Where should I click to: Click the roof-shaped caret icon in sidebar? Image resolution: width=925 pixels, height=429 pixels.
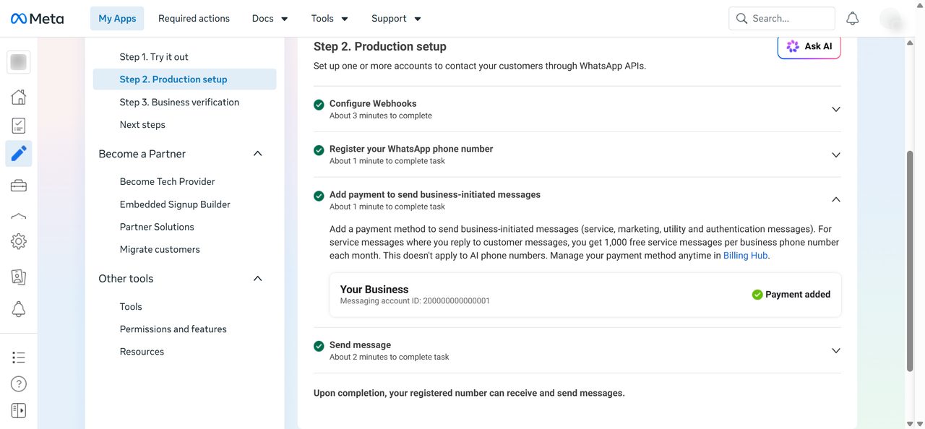coord(19,215)
